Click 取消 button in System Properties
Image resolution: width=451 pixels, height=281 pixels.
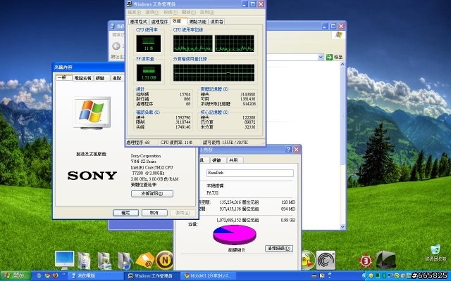pos(154,213)
